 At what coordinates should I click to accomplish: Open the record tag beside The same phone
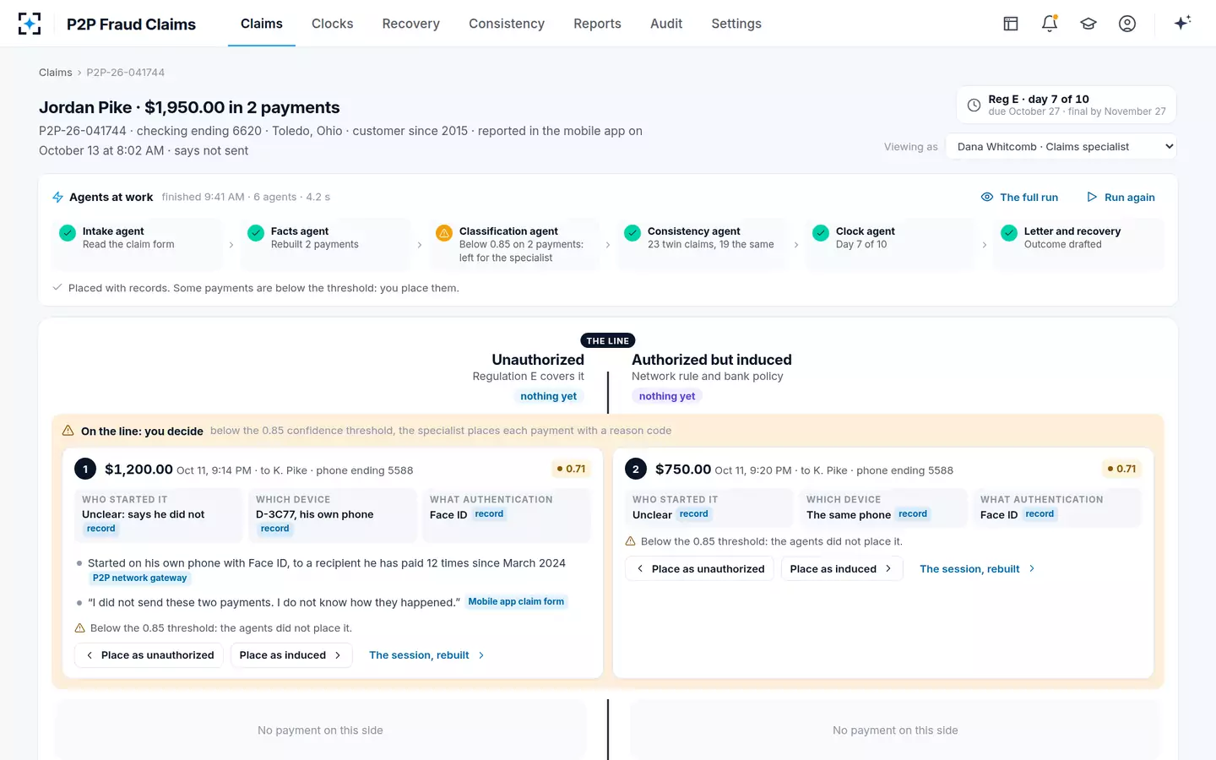click(913, 514)
